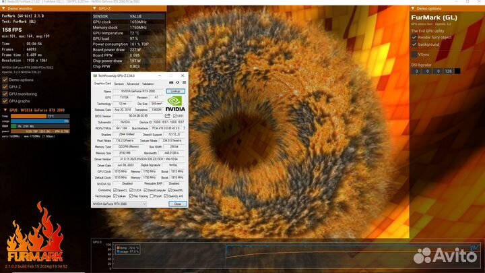Take a GPU-Z screenshot with camera icon
Image resolution: width=485 pixels, height=273 pixels.
click(171, 83)
